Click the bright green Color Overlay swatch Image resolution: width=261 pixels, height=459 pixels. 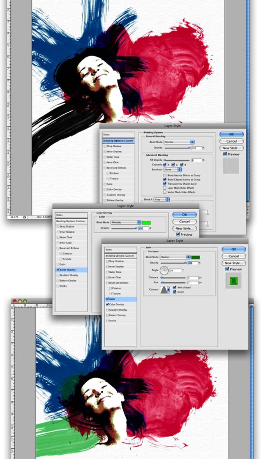click(x=147, y=222)
